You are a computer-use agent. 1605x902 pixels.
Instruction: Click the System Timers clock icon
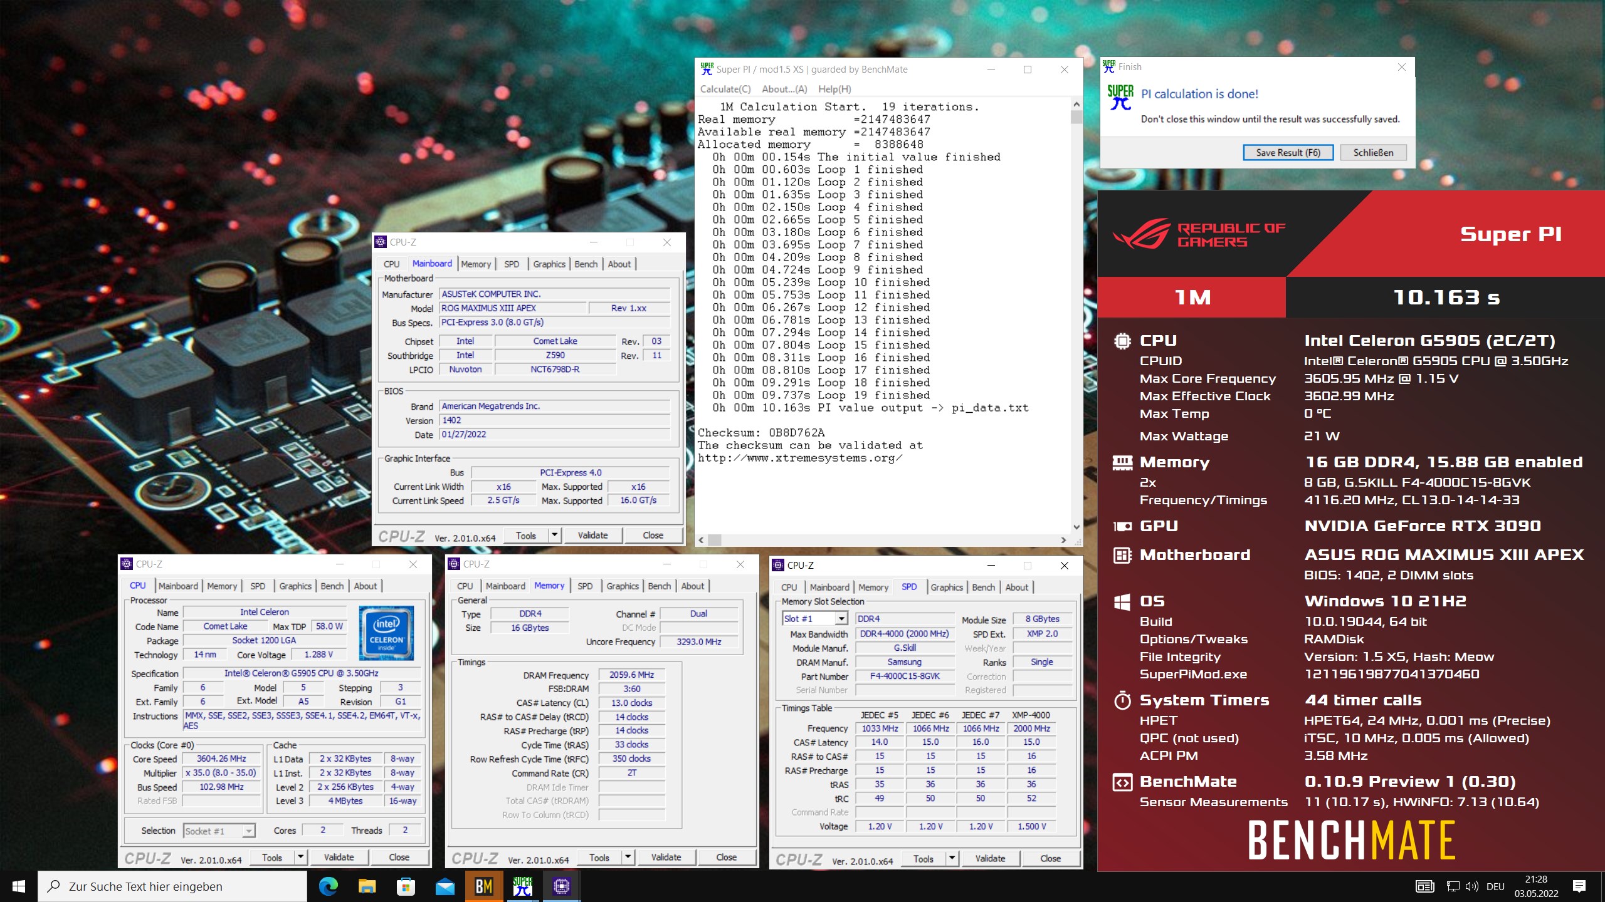pyautogui.click(x=1122, y=700)
